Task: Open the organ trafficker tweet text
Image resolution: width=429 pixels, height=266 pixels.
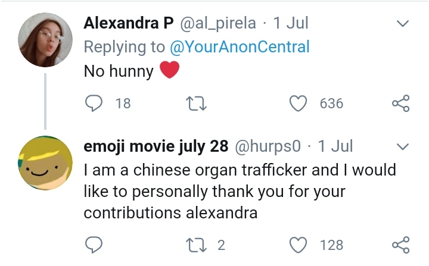Action: [238, 192]
